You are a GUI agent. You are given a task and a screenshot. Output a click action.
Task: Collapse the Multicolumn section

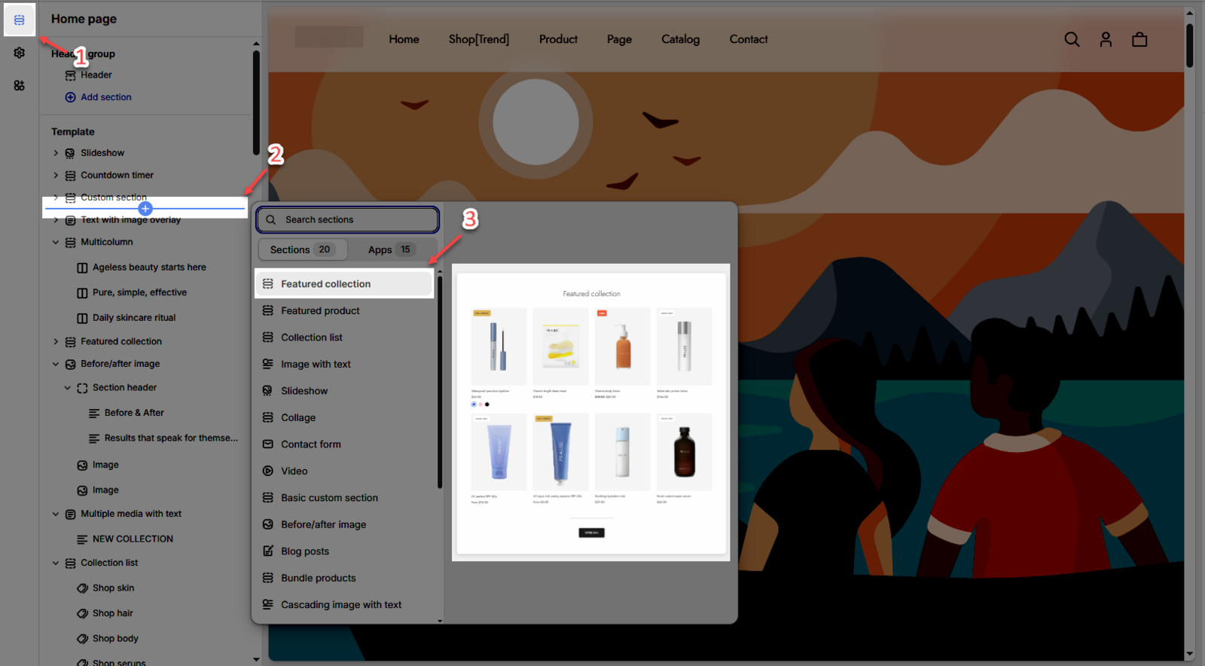pos(56,243)
